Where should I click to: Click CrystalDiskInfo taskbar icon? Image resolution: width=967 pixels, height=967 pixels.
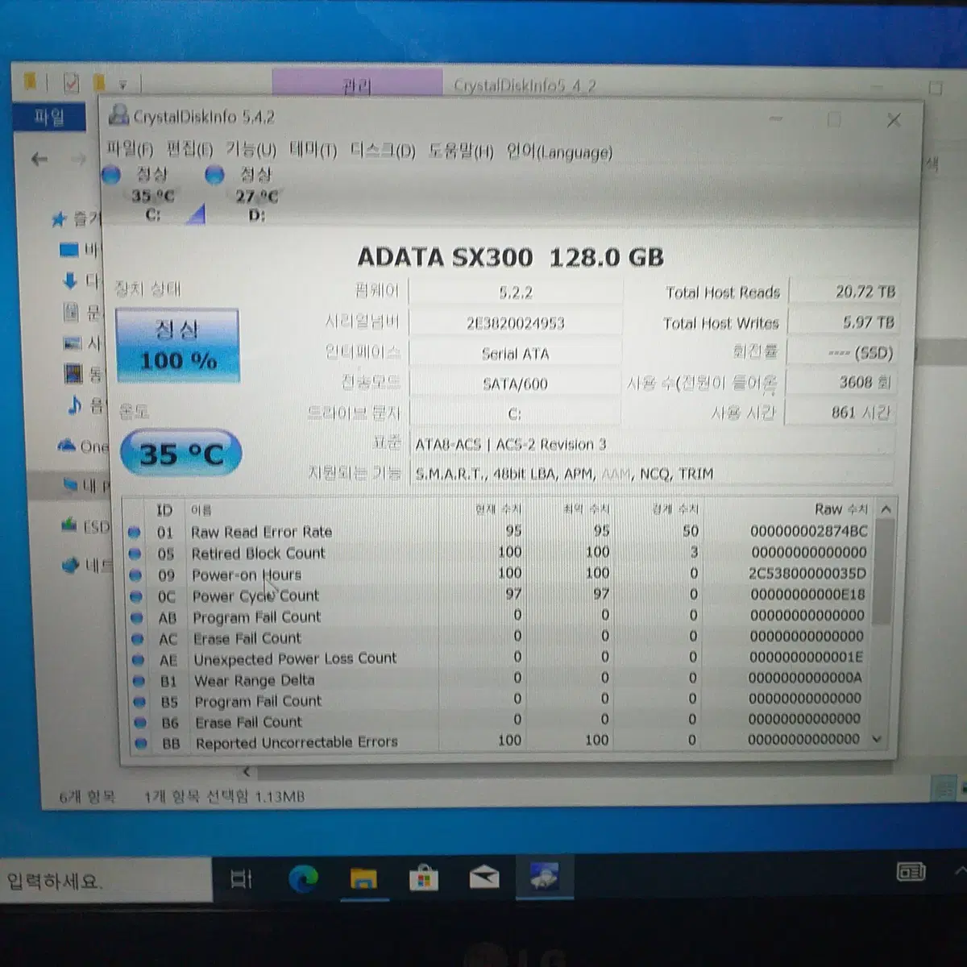pos(545,877)
